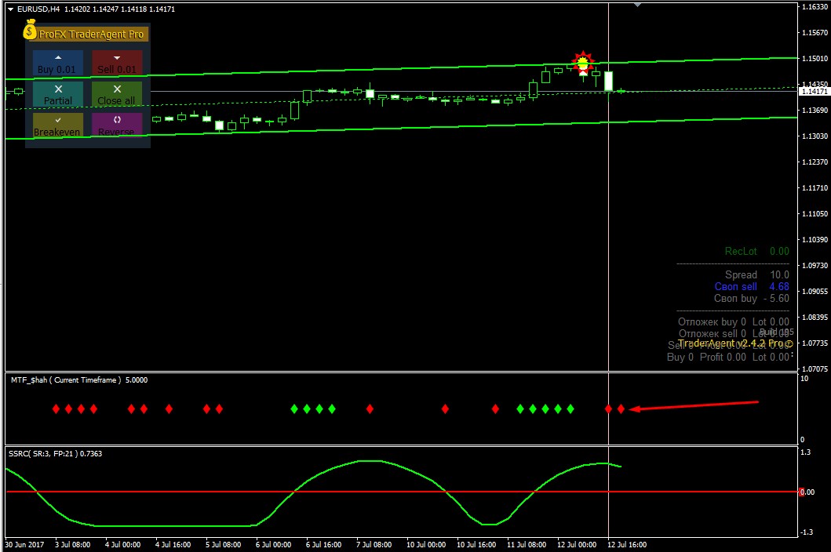Click the Buy 0.01 button

58,63
